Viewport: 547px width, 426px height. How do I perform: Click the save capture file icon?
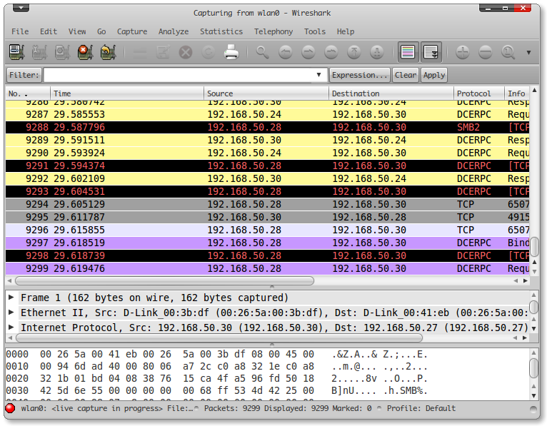point(163,52)
